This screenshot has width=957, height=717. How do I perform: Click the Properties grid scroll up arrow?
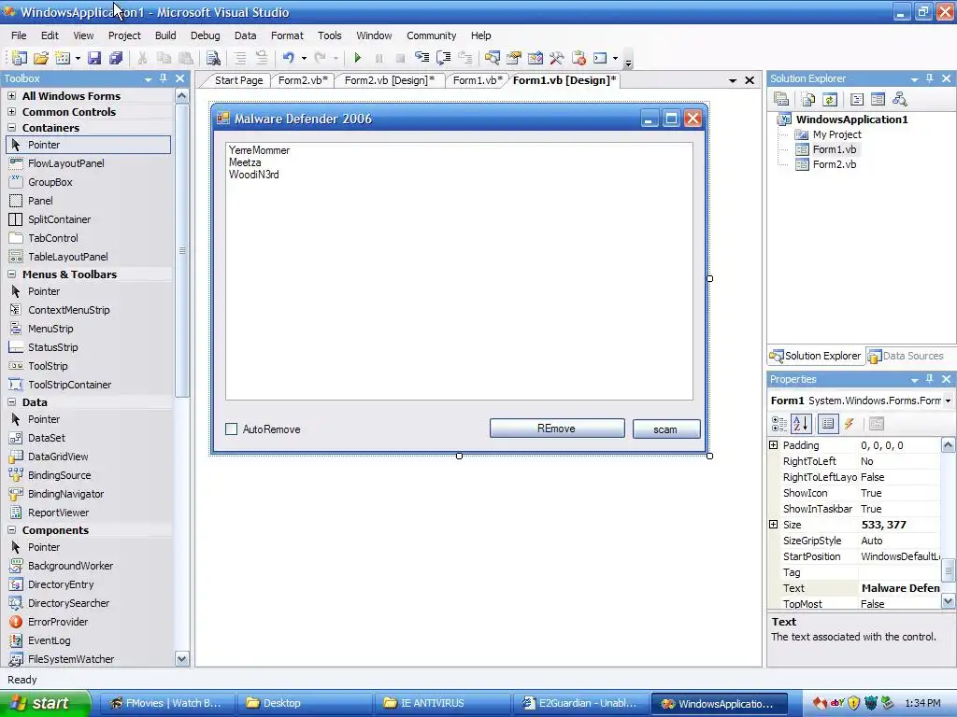click(x=948, y=445)
